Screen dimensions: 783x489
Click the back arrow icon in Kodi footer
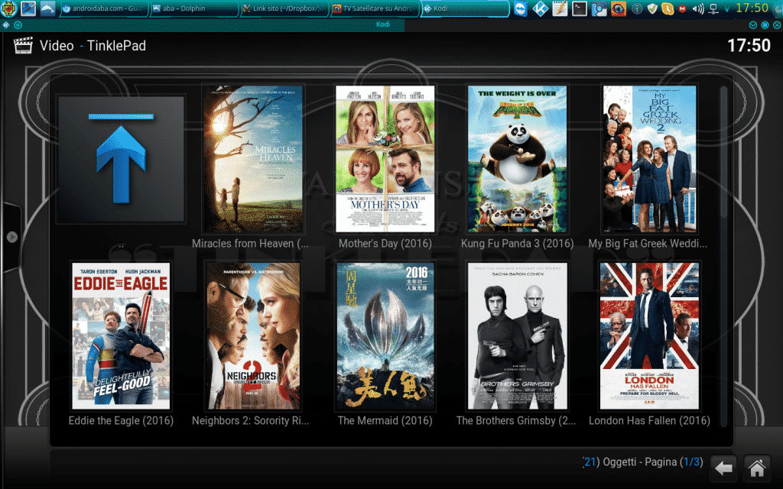pyautogui.click(x=723, y=468)
